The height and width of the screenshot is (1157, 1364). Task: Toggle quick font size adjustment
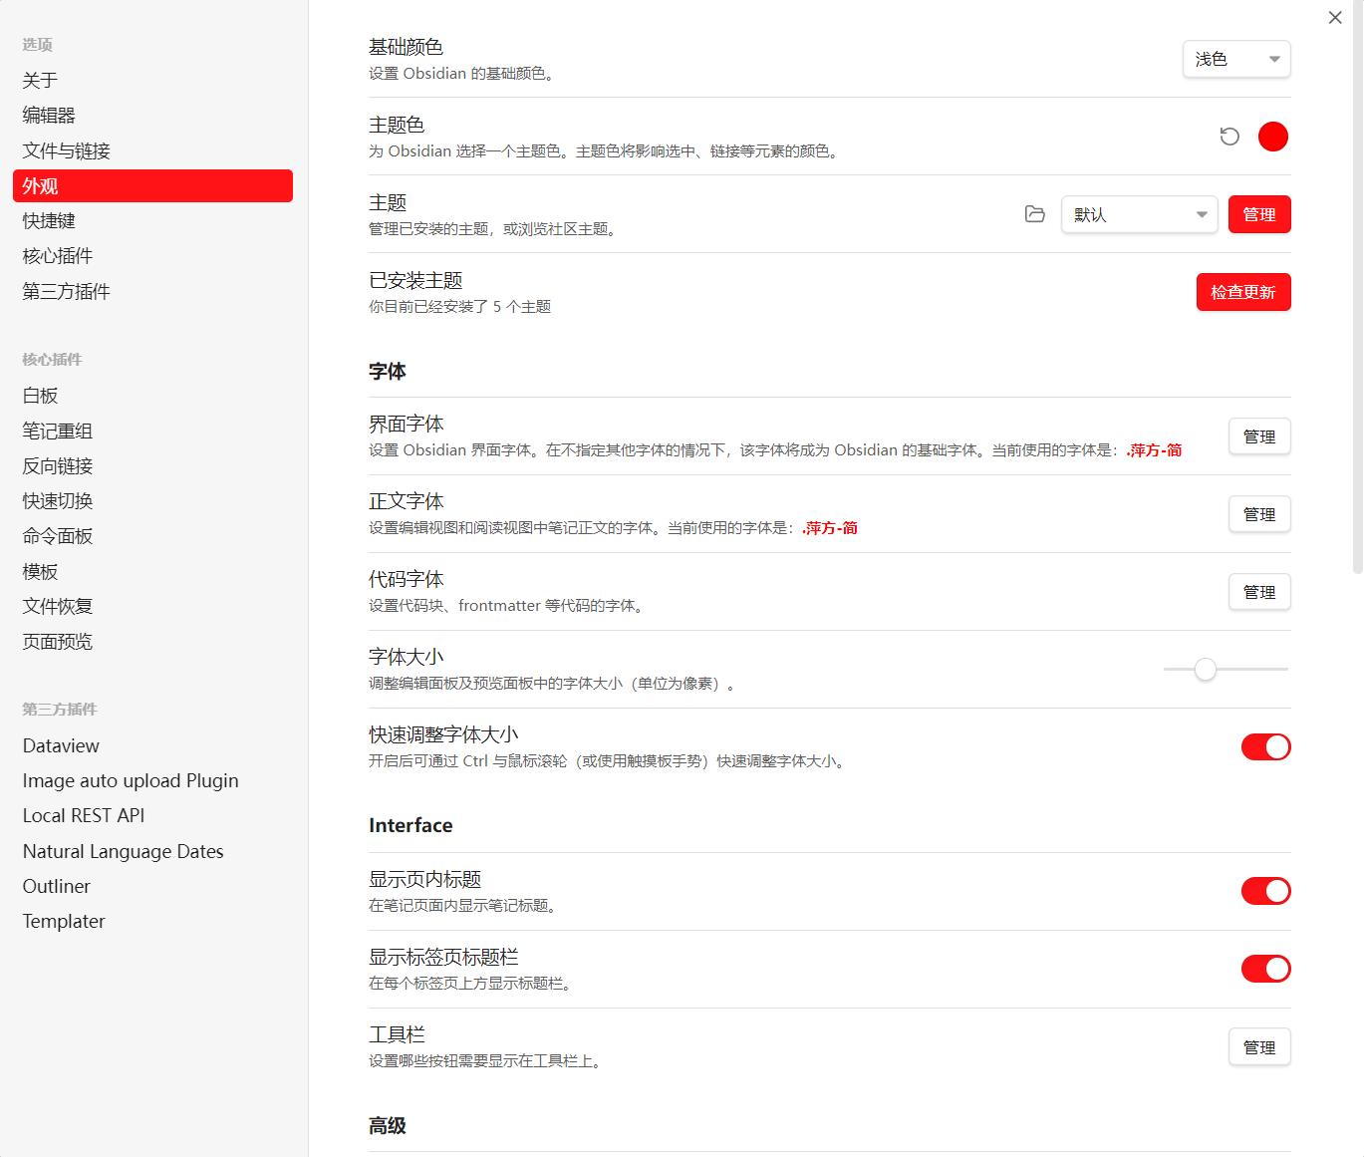[1266, 746]
